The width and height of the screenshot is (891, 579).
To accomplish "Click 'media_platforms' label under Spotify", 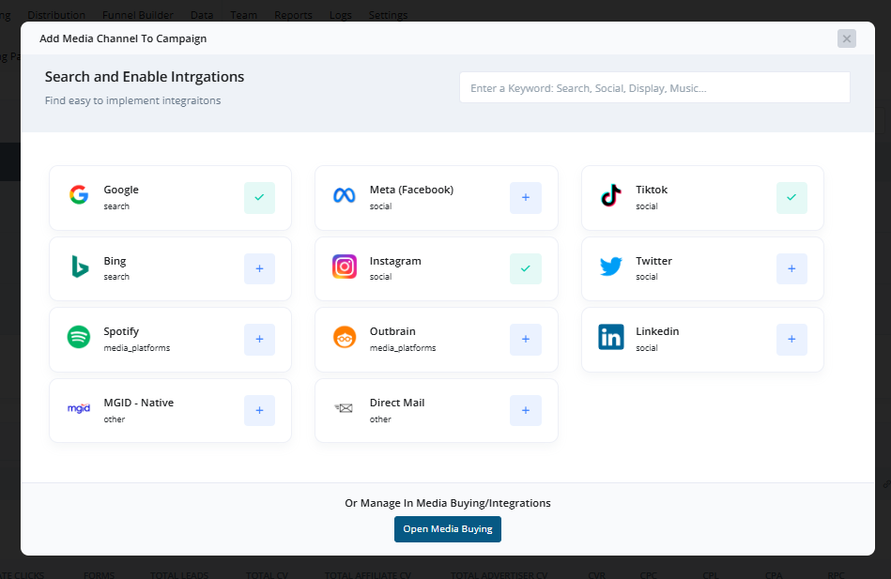I will coord(137,348).
